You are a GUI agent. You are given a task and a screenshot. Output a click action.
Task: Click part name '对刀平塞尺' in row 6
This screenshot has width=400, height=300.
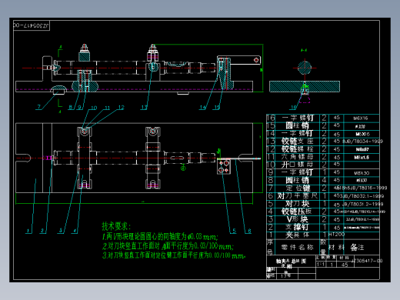point(297,195)
